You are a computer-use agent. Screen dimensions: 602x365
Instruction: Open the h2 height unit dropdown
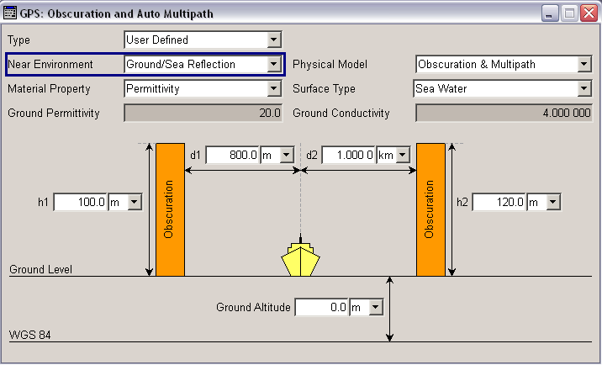tap(553, 202)
